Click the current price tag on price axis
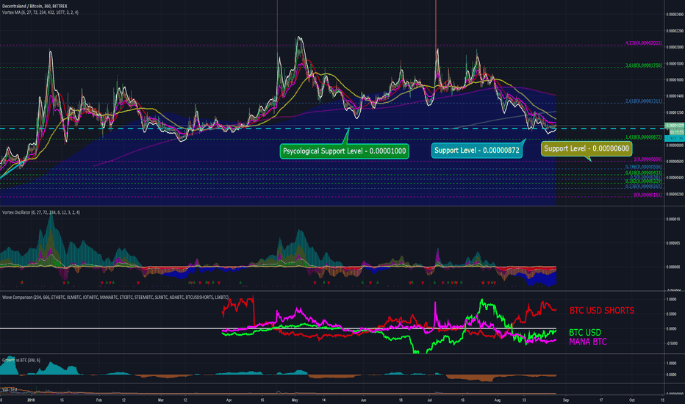This screenshot has height=404, width=685. pyautogui.click(x=674, y=126)
